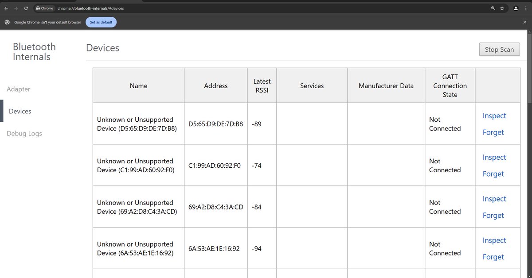This screenshot has height=278, width=532.
Task: Click the Services column header
Action: (x=312, y=85)
